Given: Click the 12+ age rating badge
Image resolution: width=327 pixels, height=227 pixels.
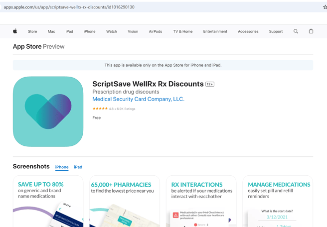Looking at the screenshot, I should pos(210,84).
